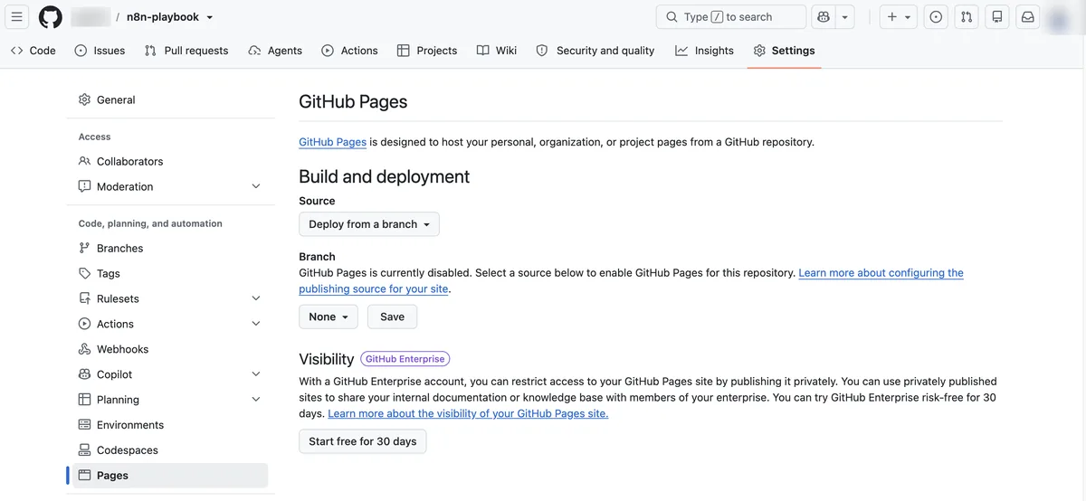
Task: Open the Copilot dropdown arrow in header
Action: [x=844, y=17]
